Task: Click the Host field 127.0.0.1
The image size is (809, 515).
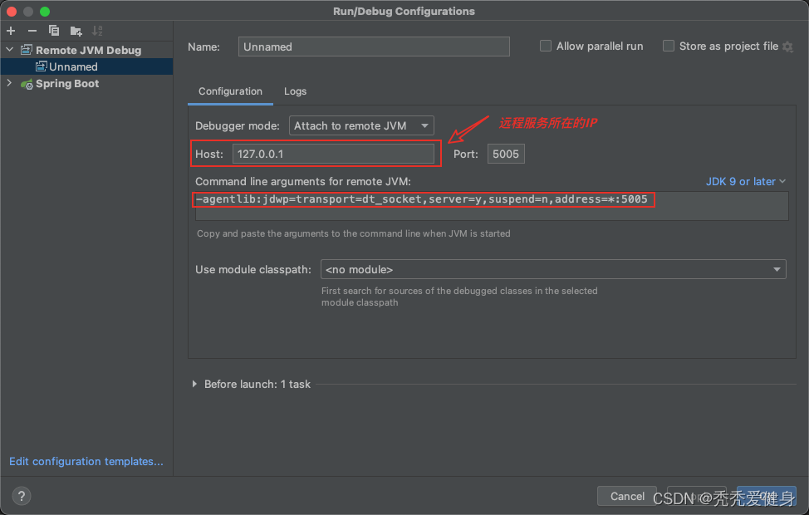Action: (333, 154)
